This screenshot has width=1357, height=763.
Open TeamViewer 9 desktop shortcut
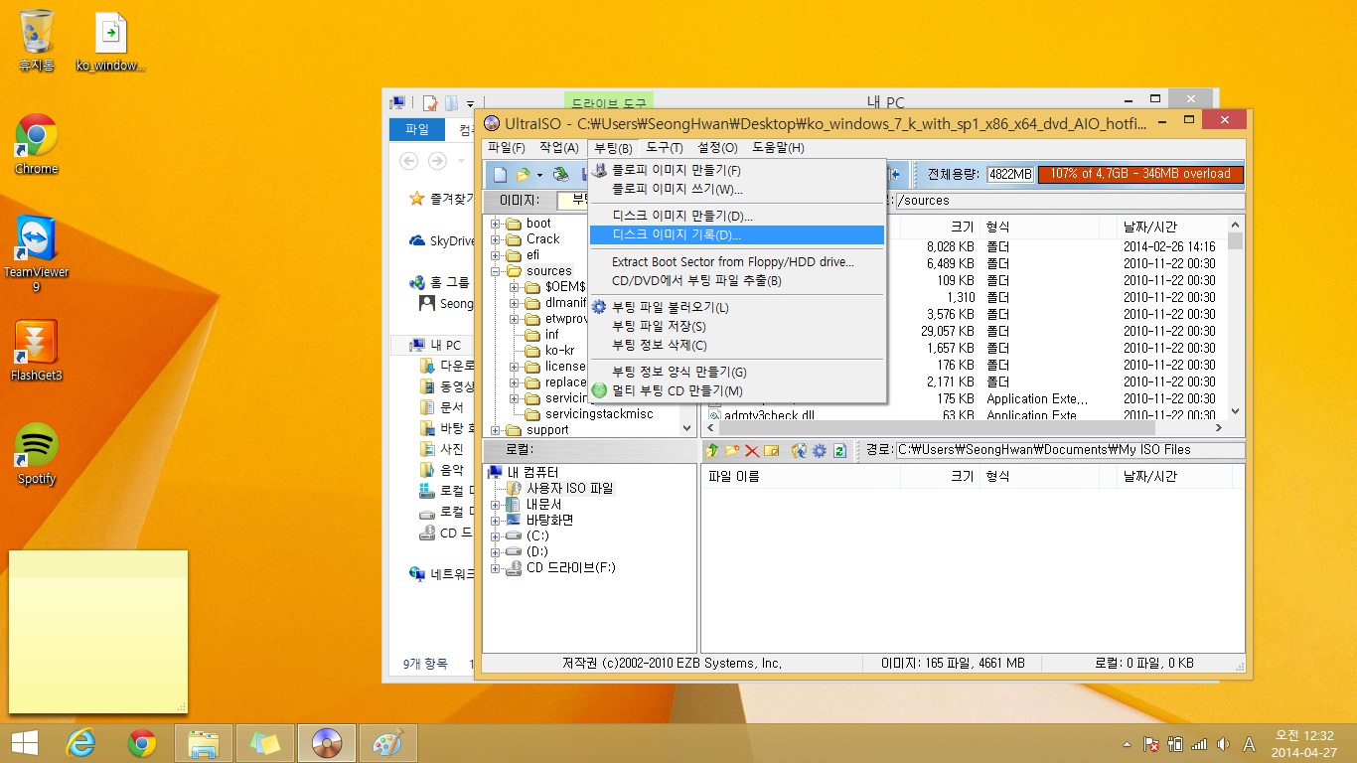[x=37, y=253]
